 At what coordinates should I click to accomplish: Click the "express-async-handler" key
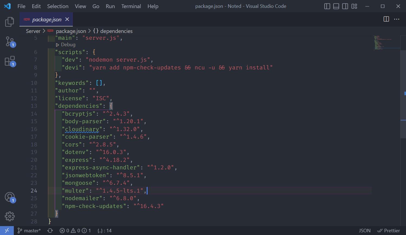click(101, 167)
